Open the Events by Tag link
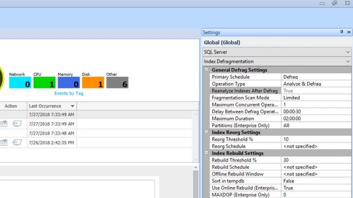 tap(68, 94)
